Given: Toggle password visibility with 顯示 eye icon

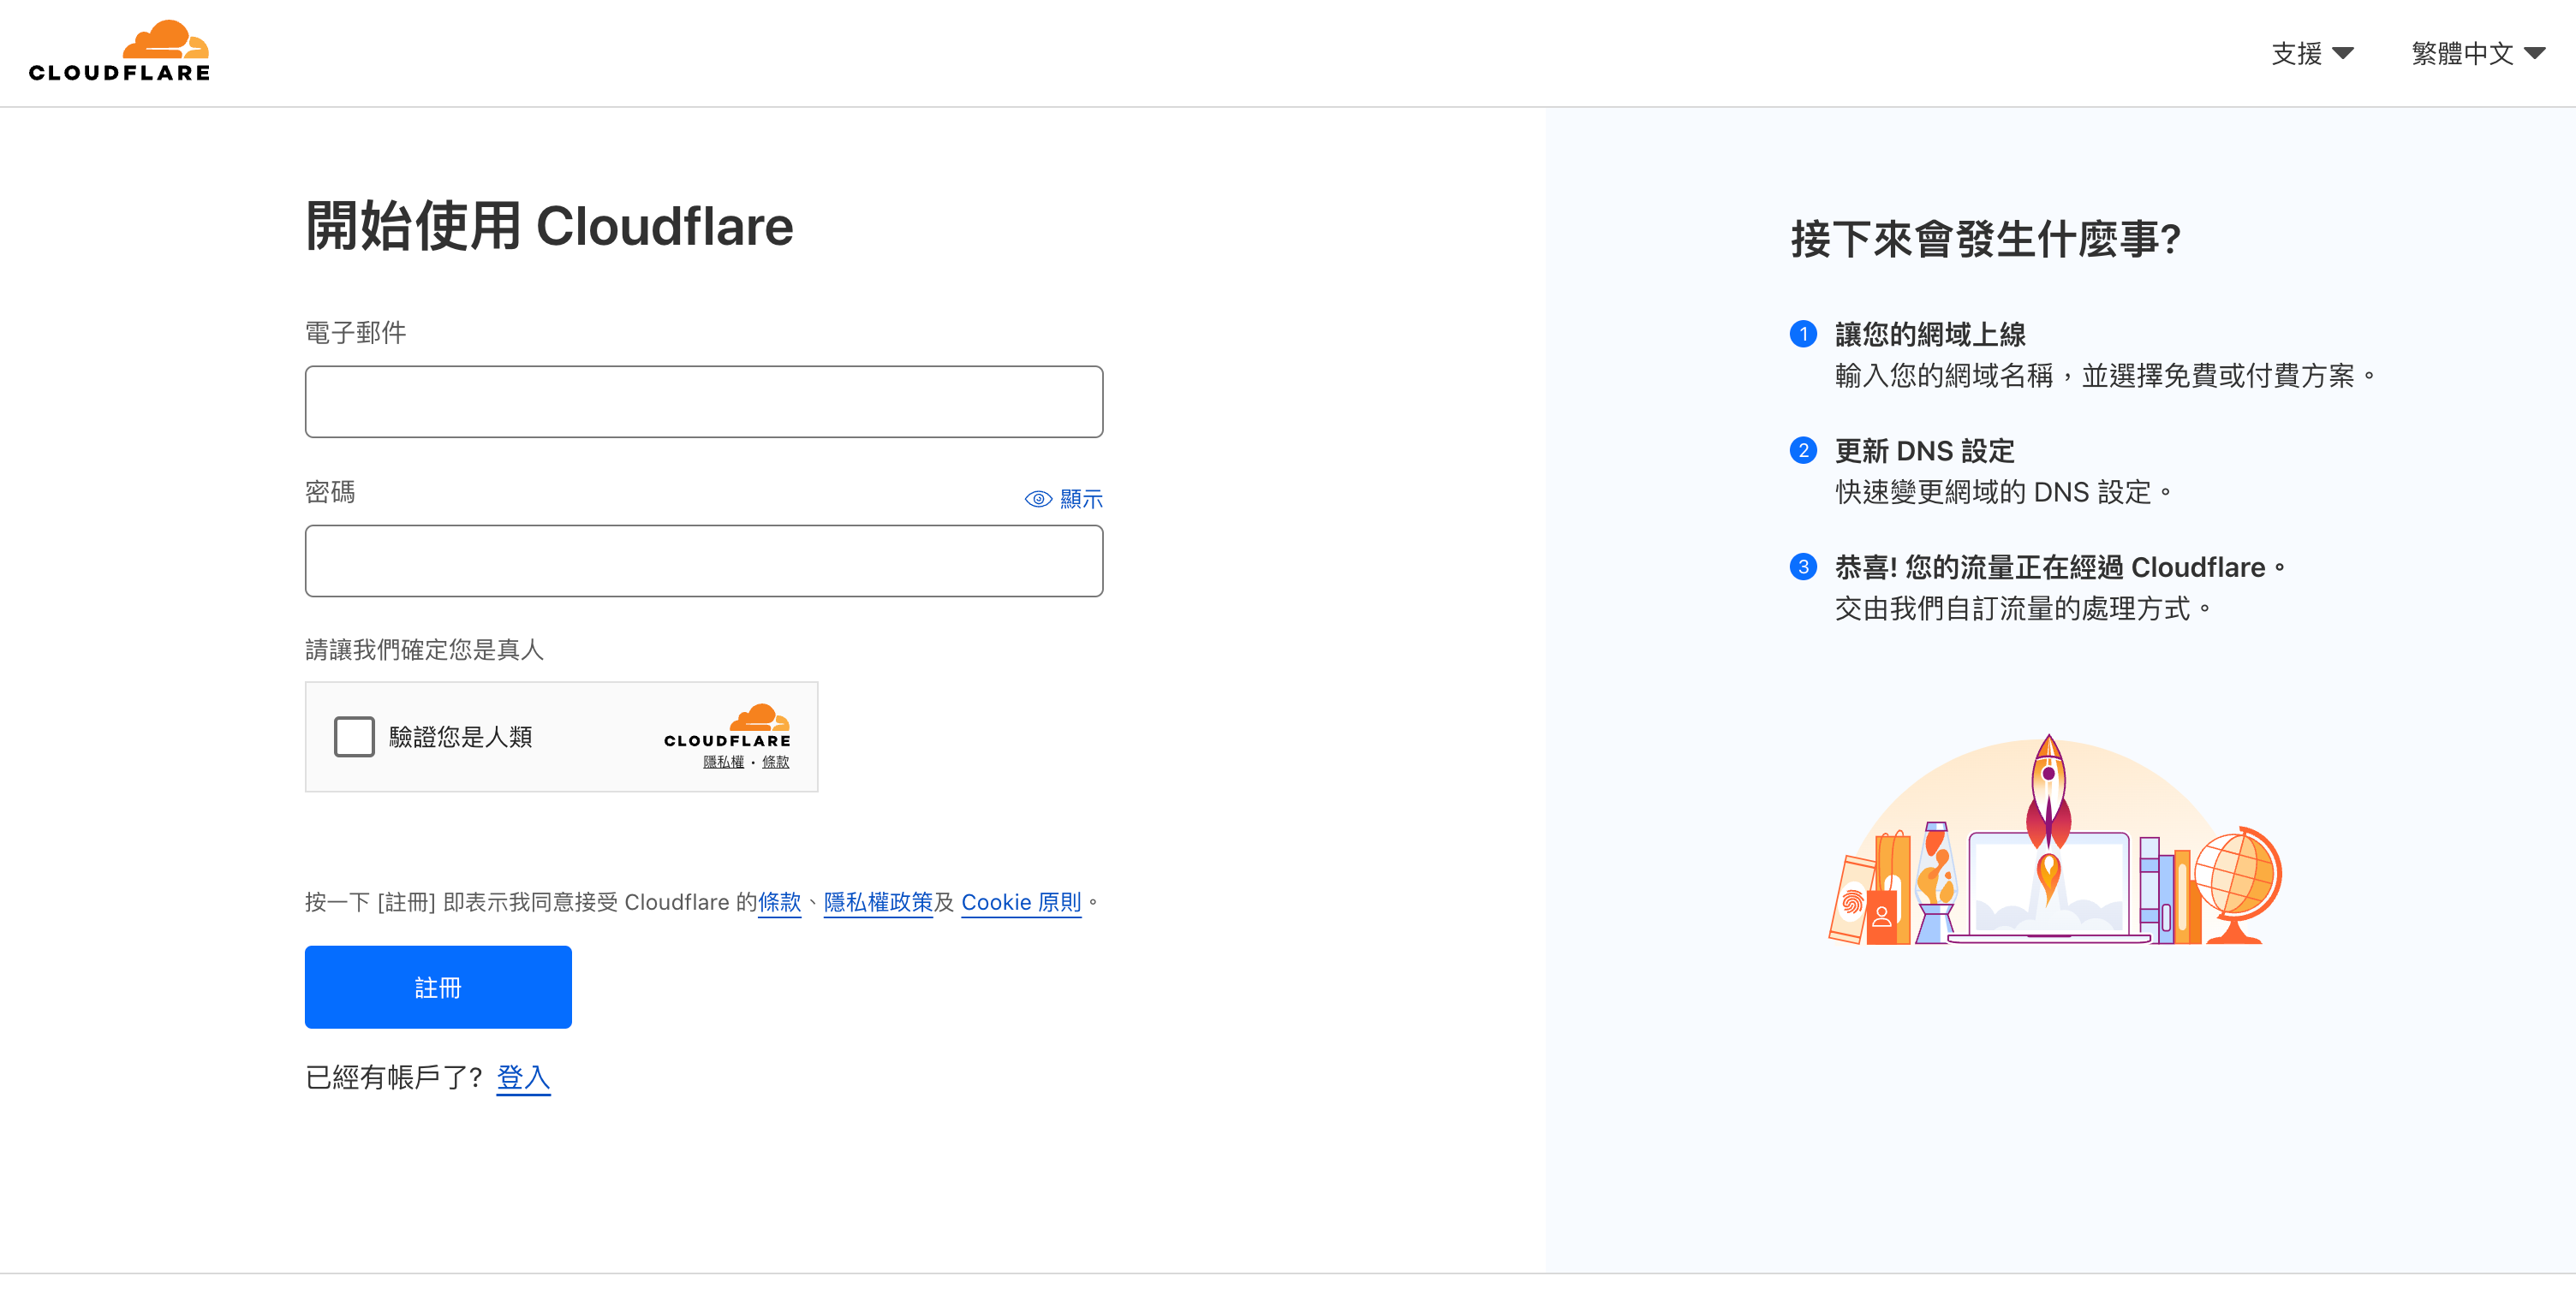Looking at the screenshot, I should 1064,499.
